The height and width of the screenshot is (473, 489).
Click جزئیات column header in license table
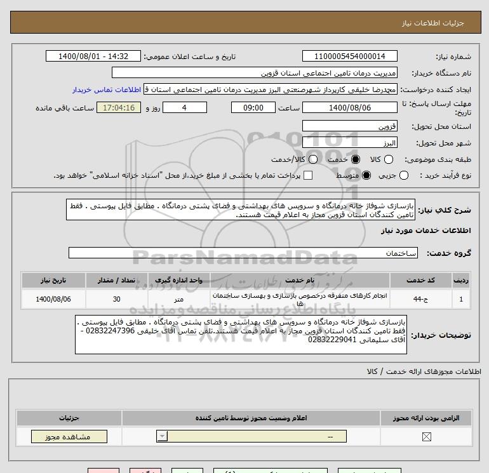pos(69,418)
